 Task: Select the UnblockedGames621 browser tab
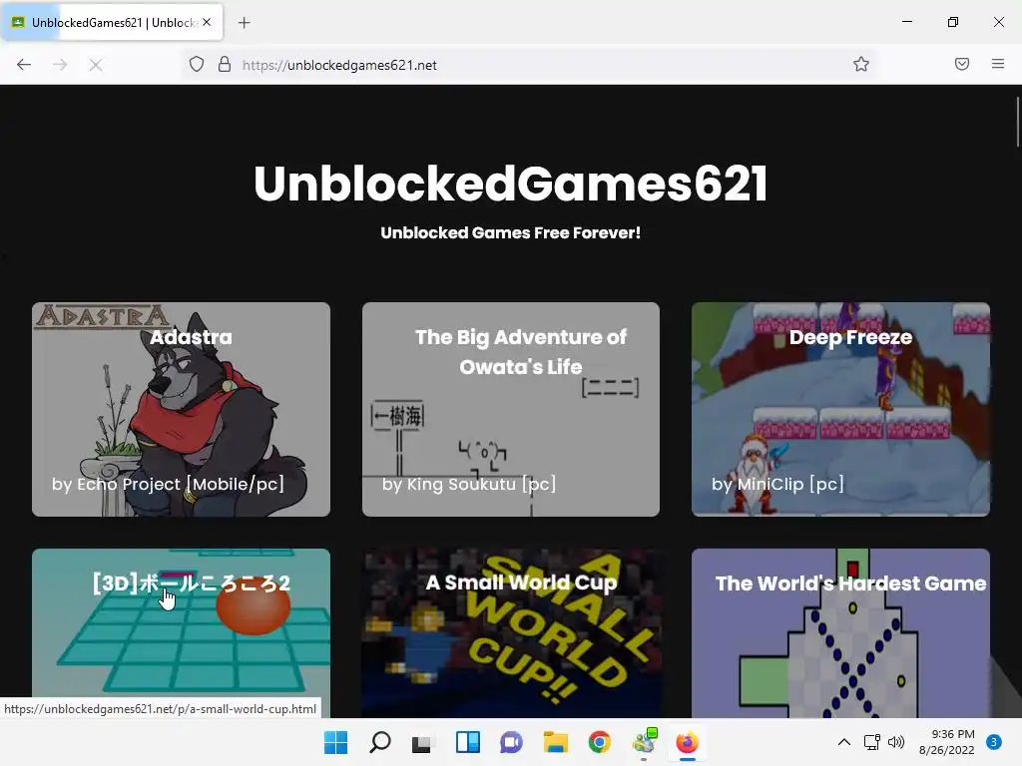[112, 22]
